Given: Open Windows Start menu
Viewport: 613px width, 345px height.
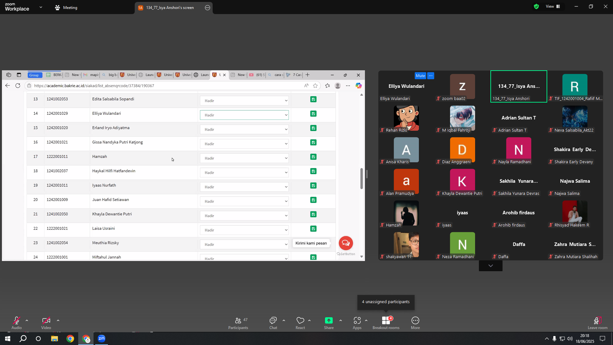Looking at the screenshot, I should click(x=8, y=339).
